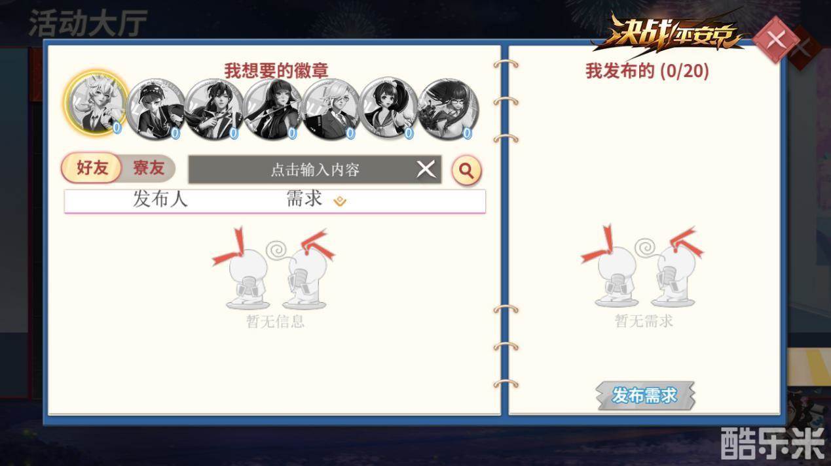
Task: Click the 发布人 column header
Action: 160,199
